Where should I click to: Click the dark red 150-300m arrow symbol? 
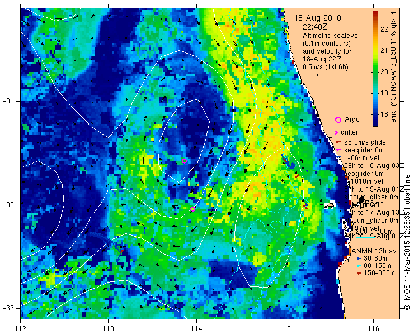[359, 274]
